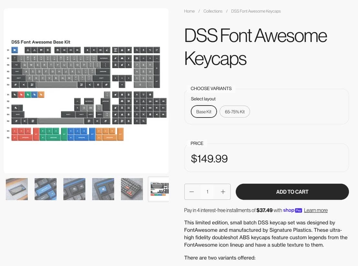Click the $149.99 price text
Image resolution: width=358 pixels, height=266 pixels.
click(209, 159)
